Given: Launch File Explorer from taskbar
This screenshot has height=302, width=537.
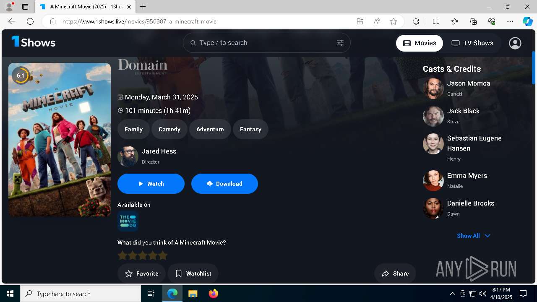Looking at the screenshot, I should tap(193, 294).
